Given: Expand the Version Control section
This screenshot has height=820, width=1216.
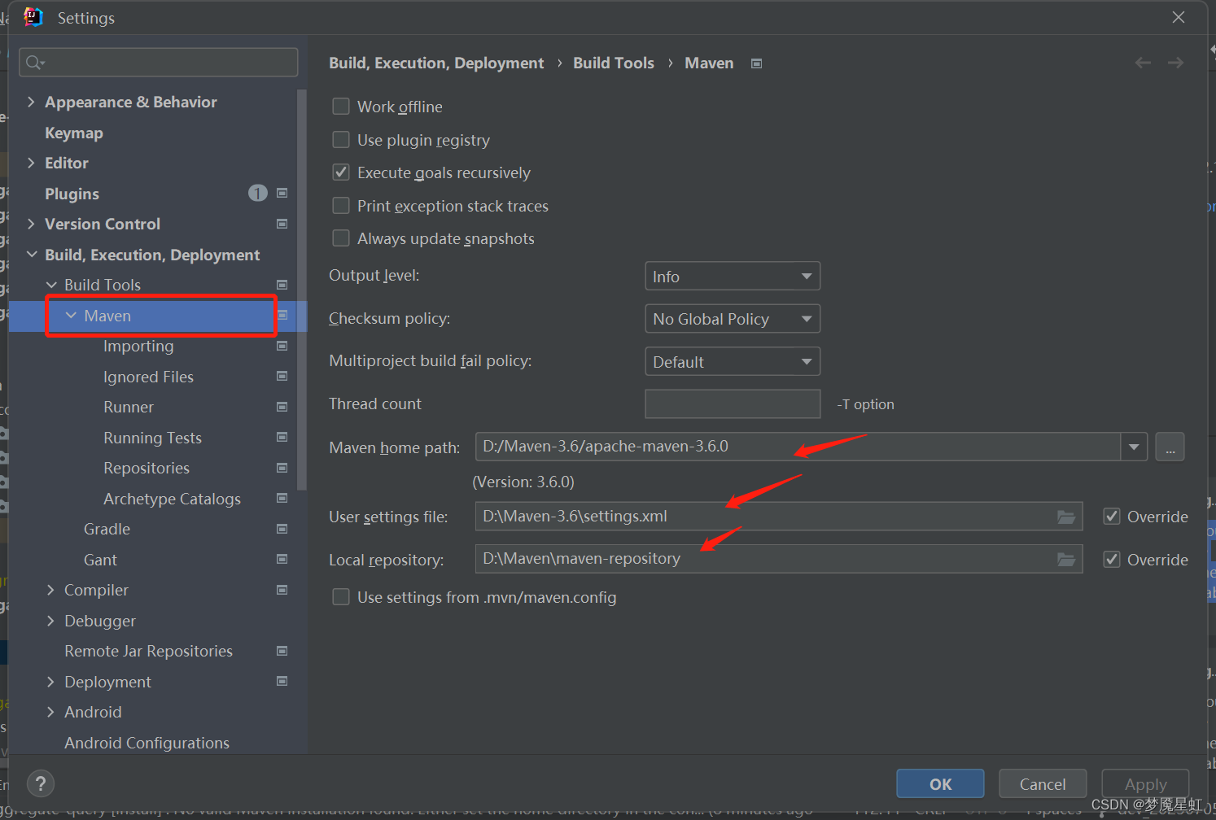Looking at the screenshot, I should click(x=31, y=224).
